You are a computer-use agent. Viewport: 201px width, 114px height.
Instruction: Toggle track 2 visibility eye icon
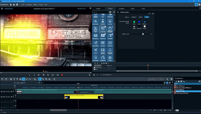coord(5,97)
